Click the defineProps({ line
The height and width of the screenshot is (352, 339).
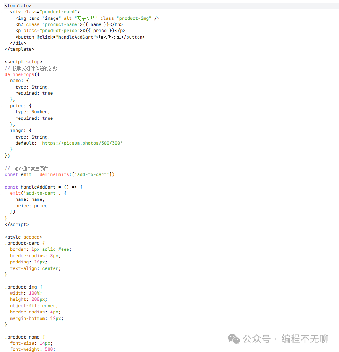point(22,74)
